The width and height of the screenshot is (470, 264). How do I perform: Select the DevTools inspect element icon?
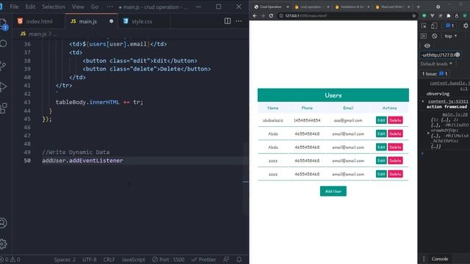pyautogui.click(x=424, y=26)
